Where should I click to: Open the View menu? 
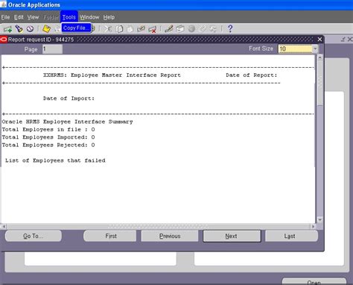pos(33,17)
